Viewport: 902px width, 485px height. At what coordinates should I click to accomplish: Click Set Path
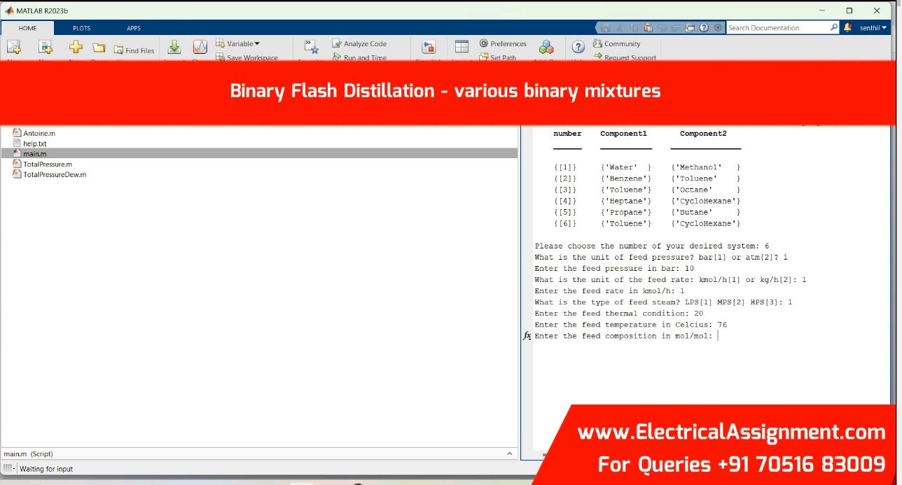[x=498, y=58]
